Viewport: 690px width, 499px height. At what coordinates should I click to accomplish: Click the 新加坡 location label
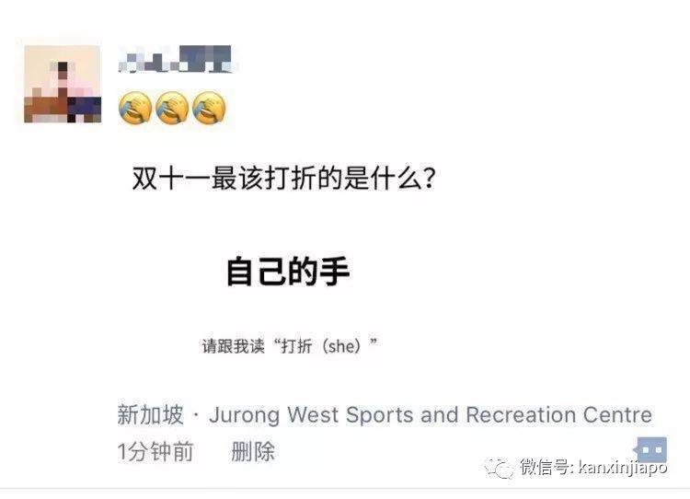point(150,415)
